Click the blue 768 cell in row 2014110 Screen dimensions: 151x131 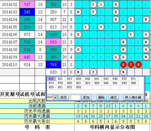tap(53, 65)
